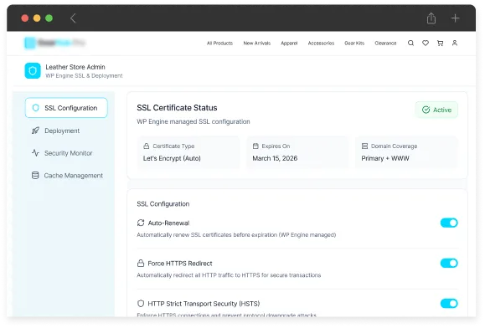Add a new tab with the plus icon
Screen dimensions: 485x328
[x=455, y=18]
